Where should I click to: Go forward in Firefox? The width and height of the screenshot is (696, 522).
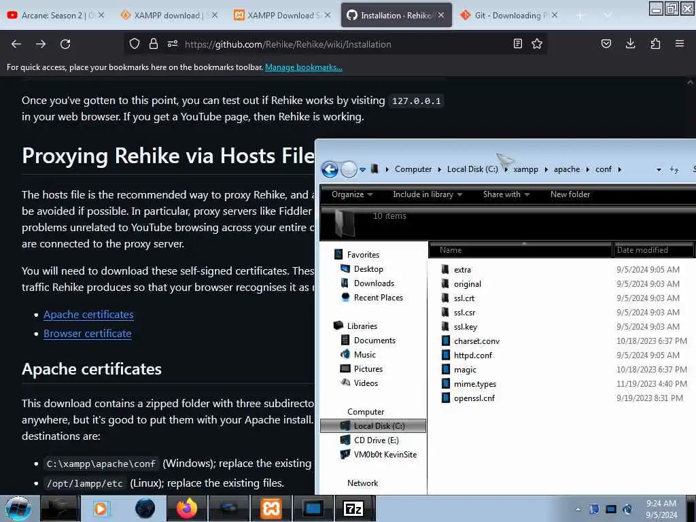[41, 44]
